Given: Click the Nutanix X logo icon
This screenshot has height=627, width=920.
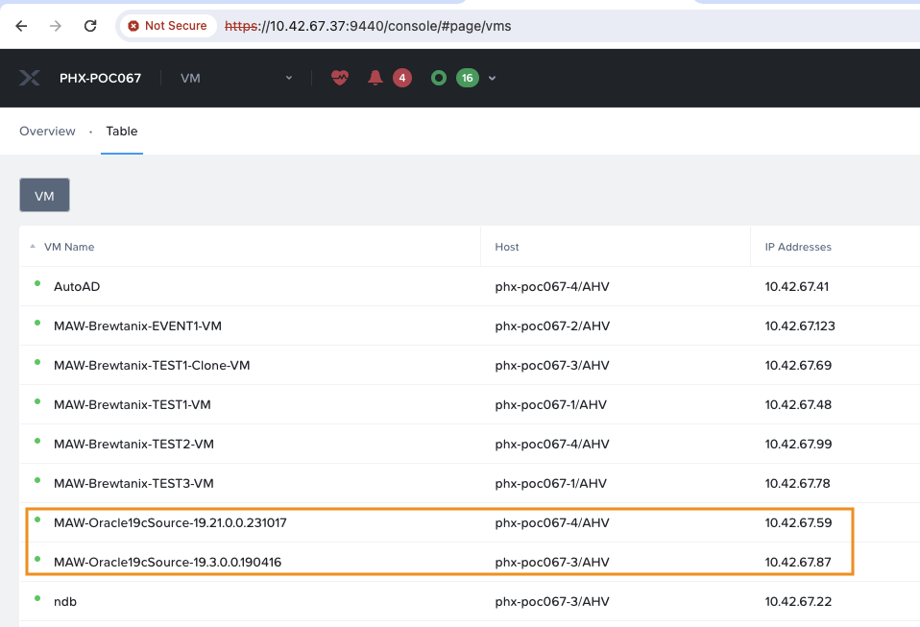Looking at the screenshot, I should [30, 78].
